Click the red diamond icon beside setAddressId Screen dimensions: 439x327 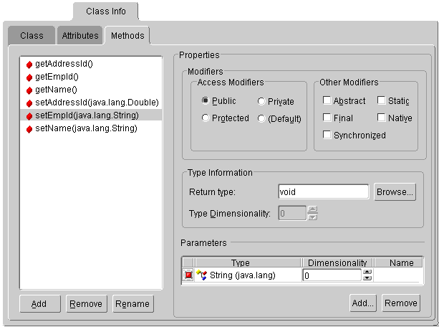(29, 103)
